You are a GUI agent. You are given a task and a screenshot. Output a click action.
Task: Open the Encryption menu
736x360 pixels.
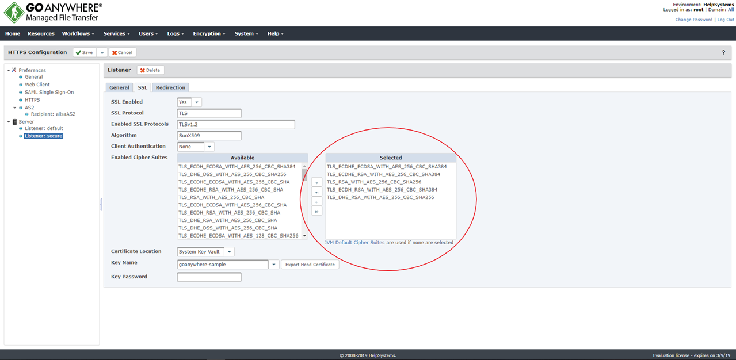(x=209, y=33)
